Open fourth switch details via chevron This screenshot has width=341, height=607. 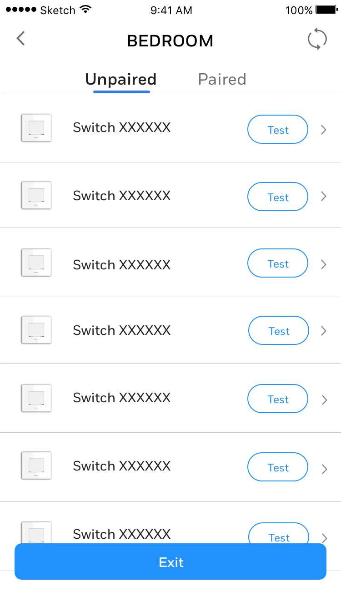click(324, 331)
